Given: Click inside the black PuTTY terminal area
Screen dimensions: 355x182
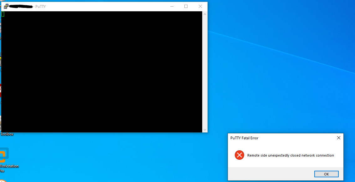Looking at the screenshot, I should coord(102,72).
